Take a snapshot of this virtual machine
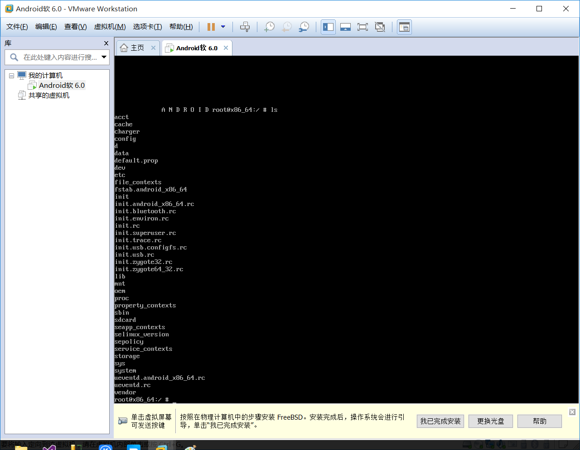580x450 pixels. pyautogui.click(x=270, y=27)
